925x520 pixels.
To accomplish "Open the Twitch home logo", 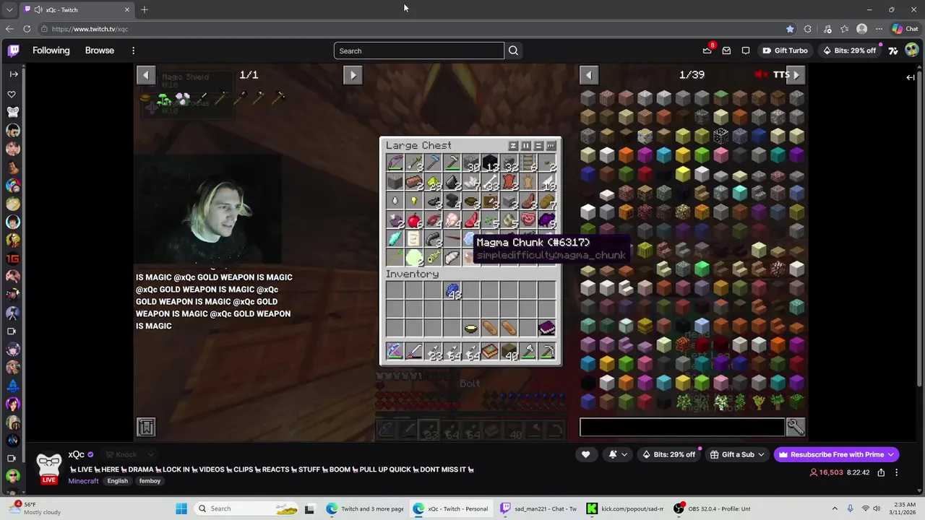I will pyautogui.click(x=14, y=51).
